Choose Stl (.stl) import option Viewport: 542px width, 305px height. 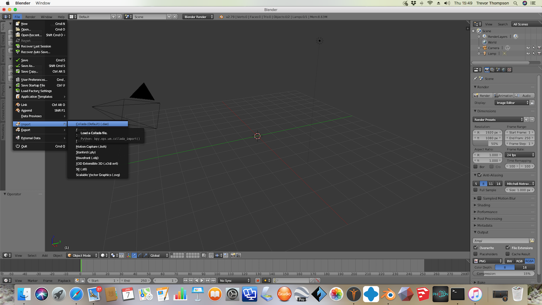point(98,169)
